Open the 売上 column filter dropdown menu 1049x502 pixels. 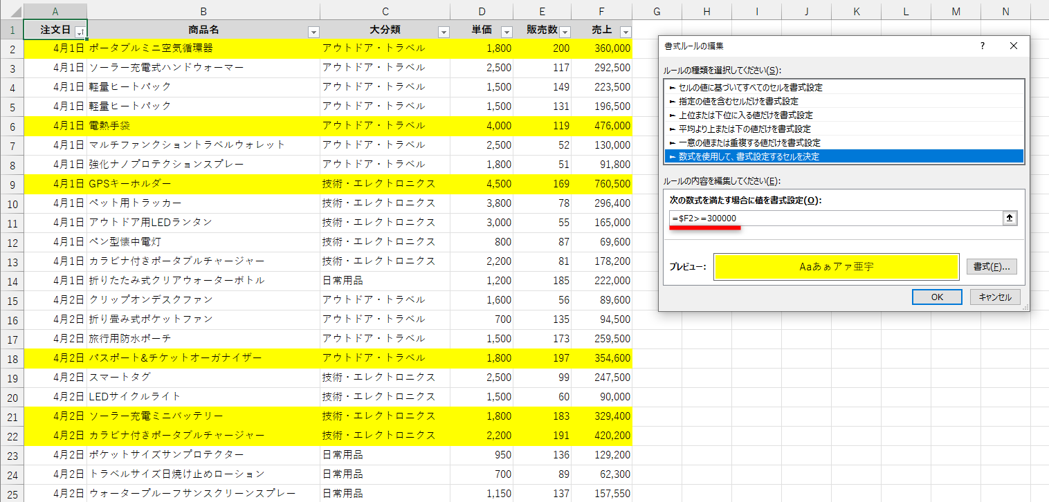(625, 30)
